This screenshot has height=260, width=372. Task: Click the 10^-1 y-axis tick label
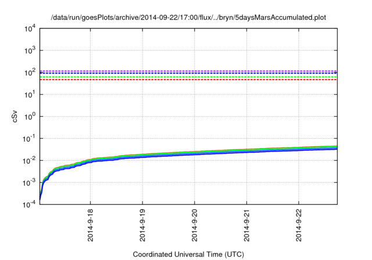pyautogui.click(x=29, y=139)
